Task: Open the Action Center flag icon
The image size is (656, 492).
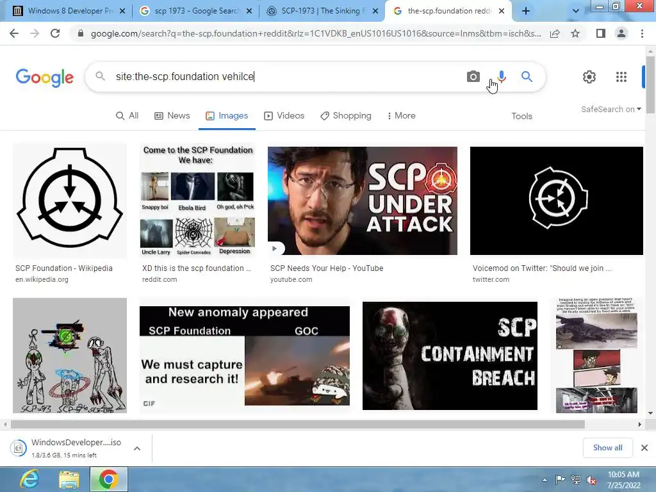Action: pos(560,480)
